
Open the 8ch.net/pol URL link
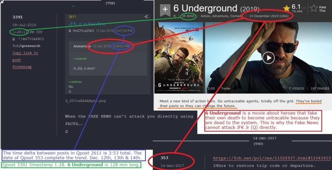pos(272,158)
